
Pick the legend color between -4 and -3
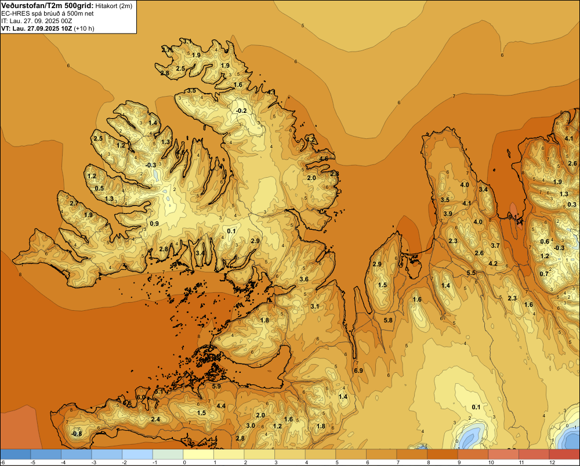pyautogui.click(x=77, y=454)
